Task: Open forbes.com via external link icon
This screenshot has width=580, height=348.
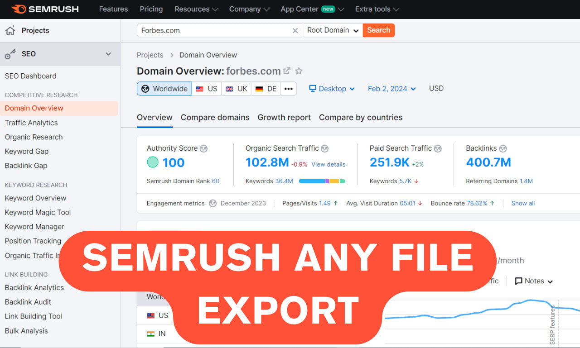Action: pos(287,71)
